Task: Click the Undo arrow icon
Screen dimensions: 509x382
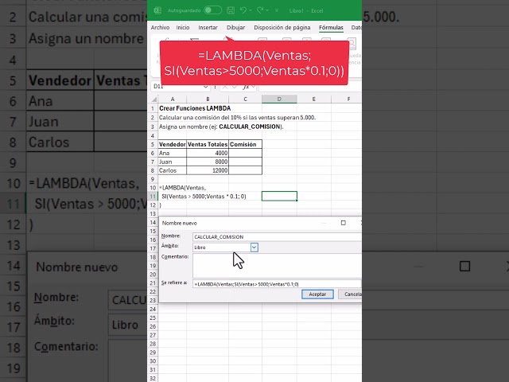Action: pos(243,10)
